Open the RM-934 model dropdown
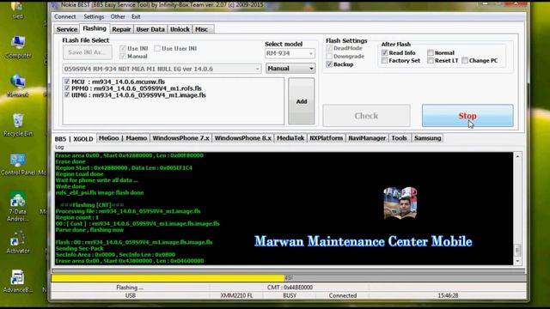550x309 pixels. tap(290, 53)
